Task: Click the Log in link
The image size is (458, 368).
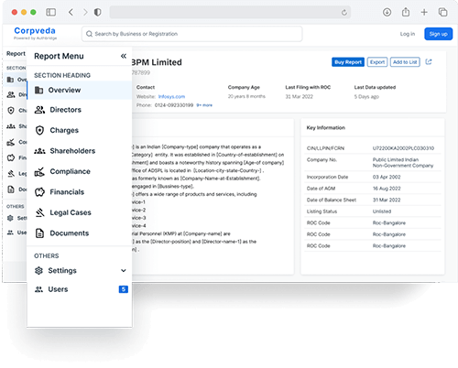Action: tap(408, 34)
